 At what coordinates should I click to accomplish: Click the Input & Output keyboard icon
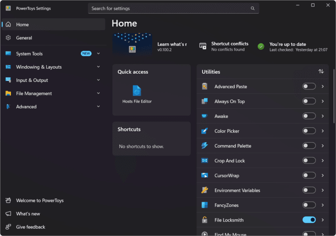pos(8,80)
